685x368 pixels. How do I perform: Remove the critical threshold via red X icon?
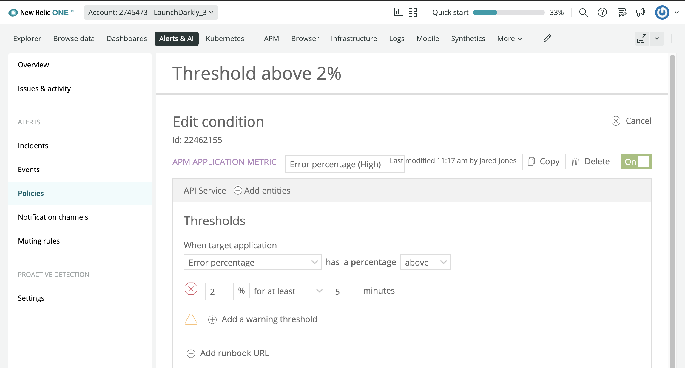click(x=191, y=289)
